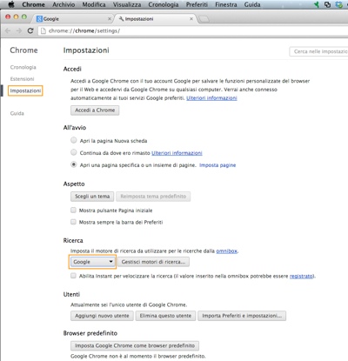
Task: Open Estensioni in the sidebar
Action: [22, 79]
